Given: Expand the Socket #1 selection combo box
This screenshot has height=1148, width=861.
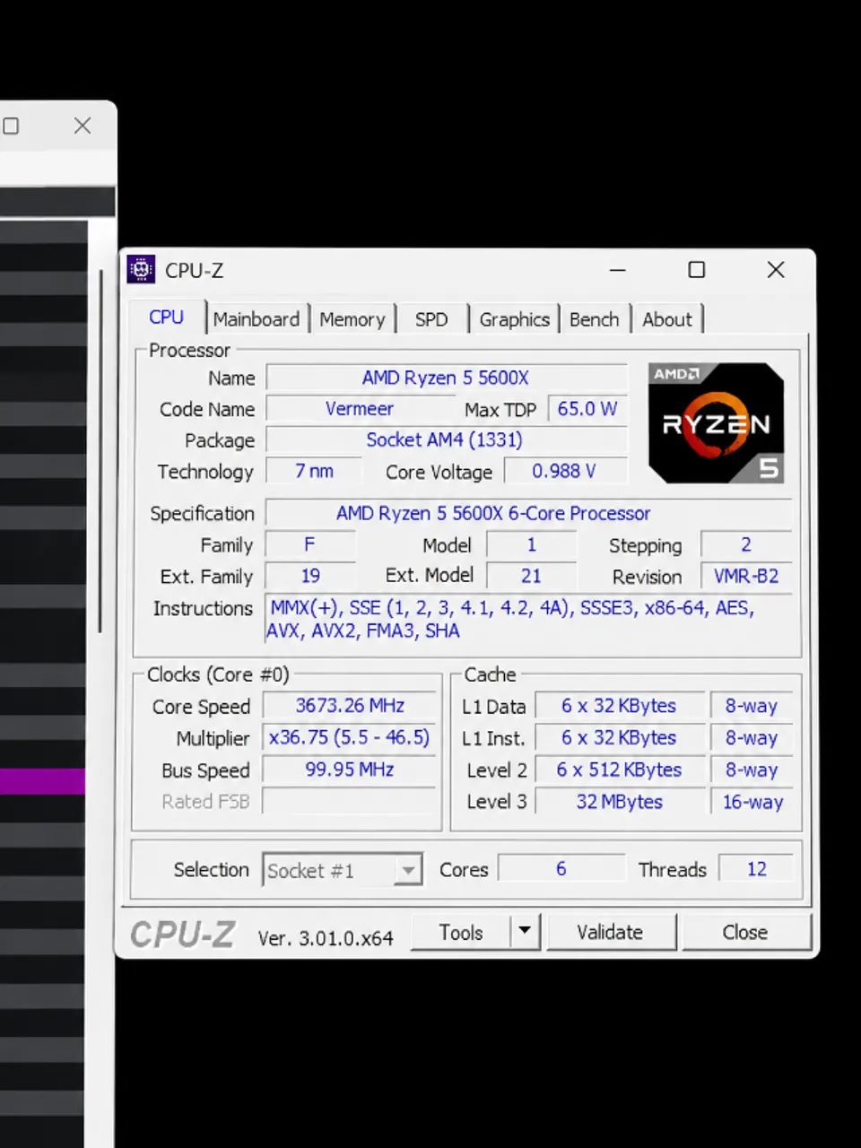Looking at the screenshot, I should (343, 870).
